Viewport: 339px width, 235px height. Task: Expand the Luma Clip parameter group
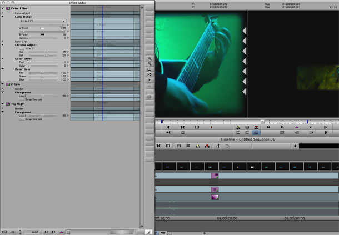pyautogui.click(x=2, y=41)
